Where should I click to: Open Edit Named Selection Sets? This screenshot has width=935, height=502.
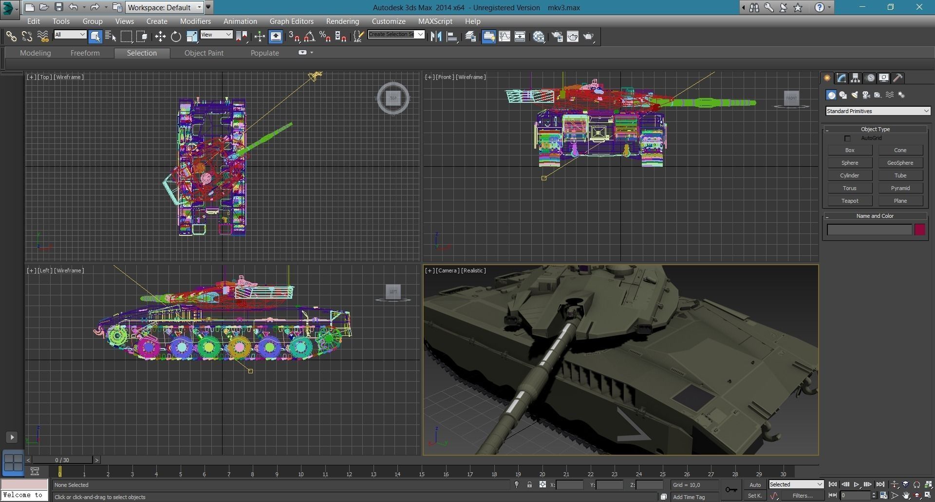pos(358,37)
